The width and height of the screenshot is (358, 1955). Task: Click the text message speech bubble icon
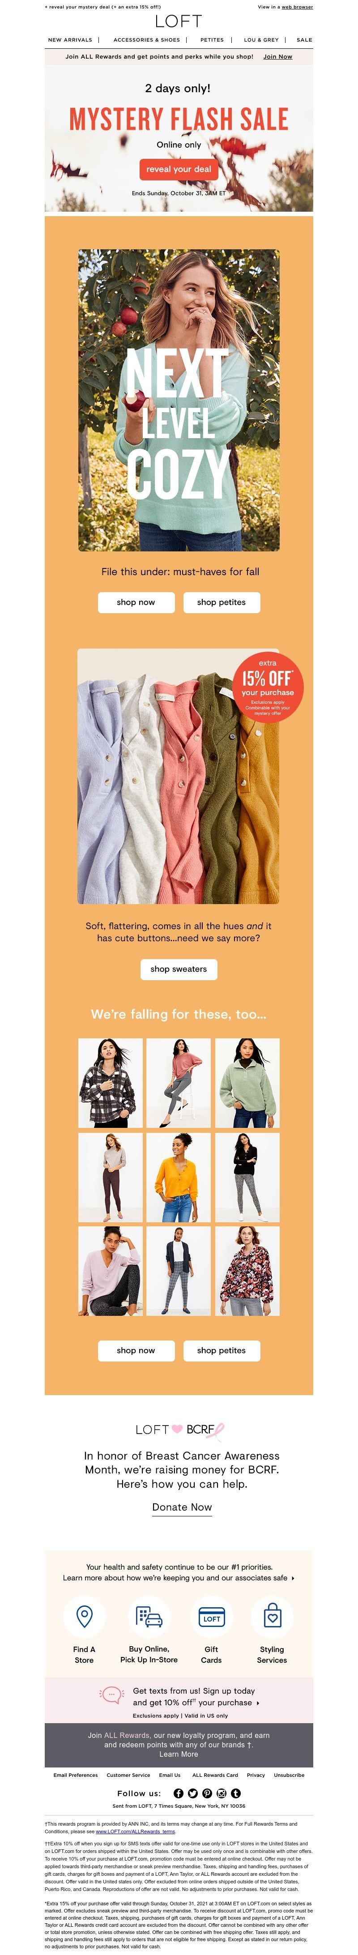pos(112,1694)
